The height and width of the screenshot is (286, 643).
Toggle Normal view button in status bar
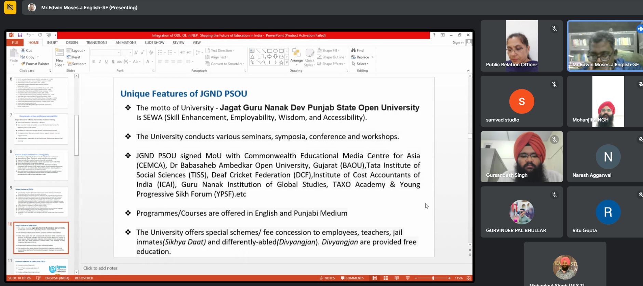[x=375, y=278]
